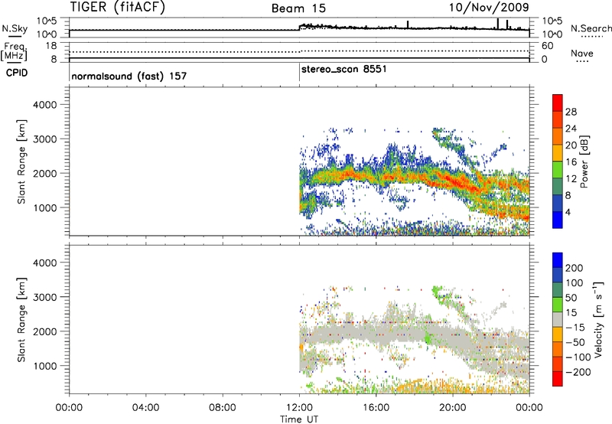The image size is (612, 424).
Task: Click the 'CPID' row label
Action: click(17, 73)
